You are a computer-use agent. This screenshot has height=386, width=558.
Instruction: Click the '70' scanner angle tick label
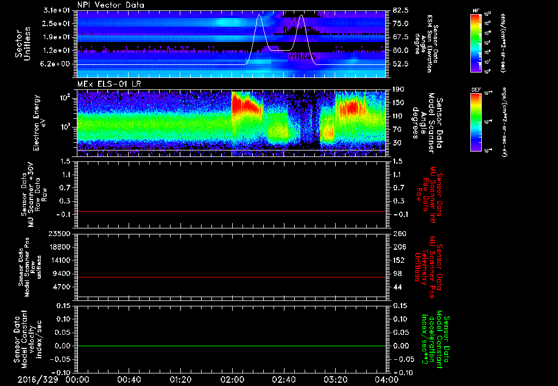point(397,130)
